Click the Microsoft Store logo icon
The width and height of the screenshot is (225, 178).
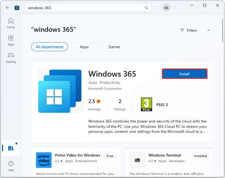(17, 8)
